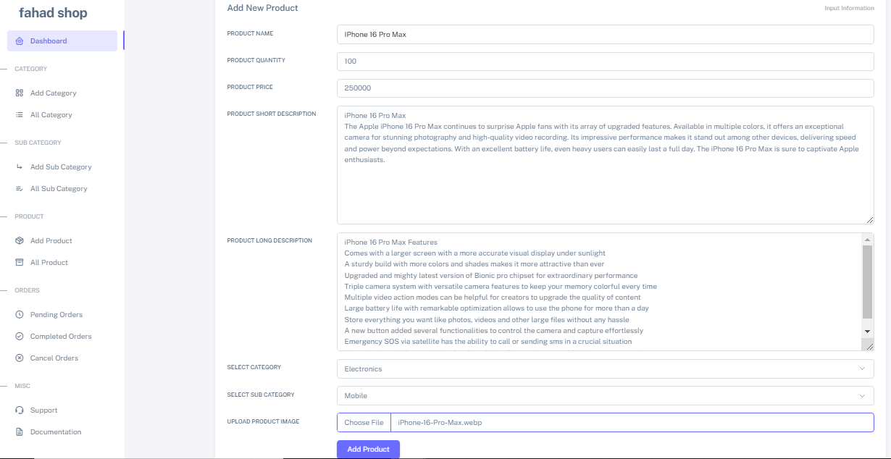The image size is (891, 459).
Task: Click the long description scrollbar down arrow
Action: [868, 331]
